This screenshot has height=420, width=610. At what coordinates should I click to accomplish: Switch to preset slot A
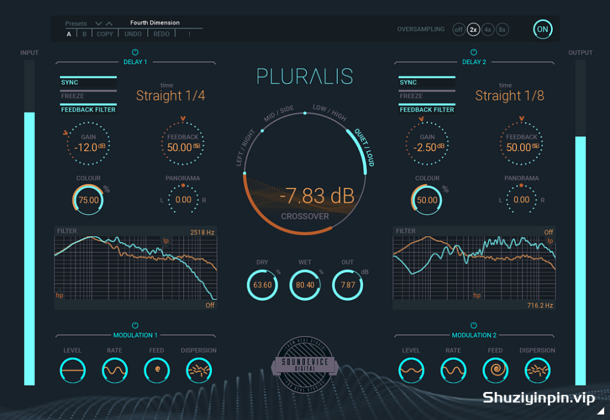click(69, 34)
